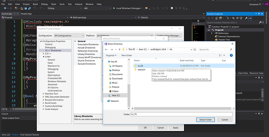269x137 pixels.
Task: Click New Project icon in toolbar
Action: [x=16, y=8]
